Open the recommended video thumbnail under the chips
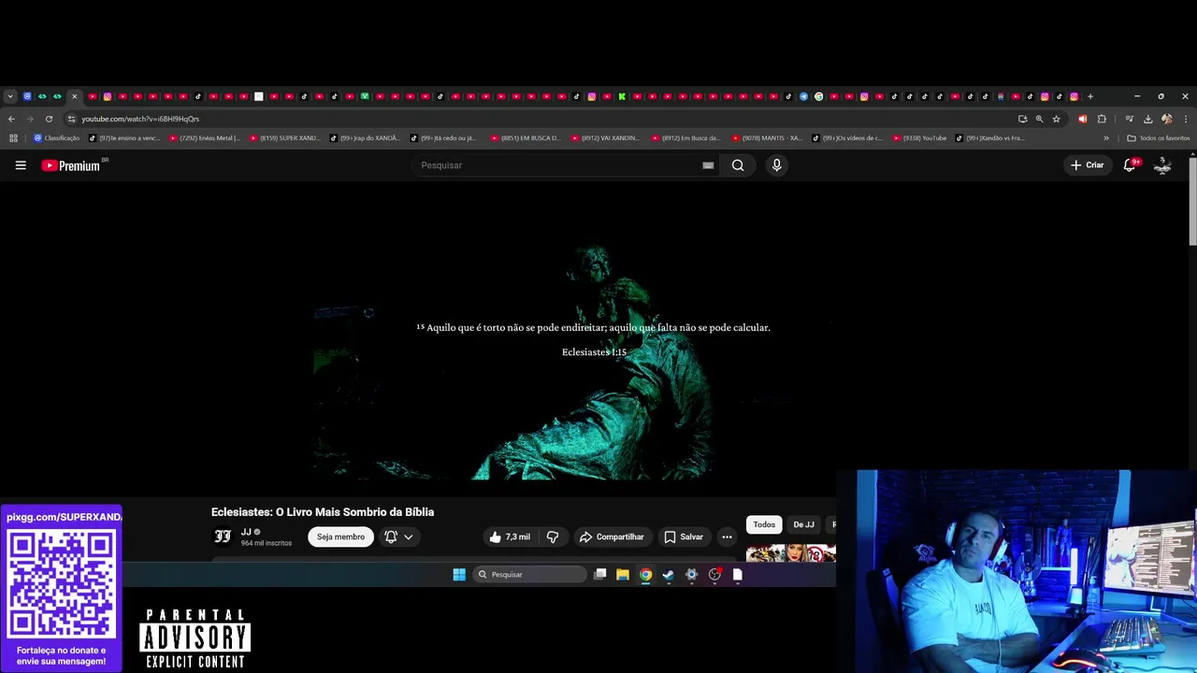Screen dimensions: 1197x673 click(x=790, y=552)
